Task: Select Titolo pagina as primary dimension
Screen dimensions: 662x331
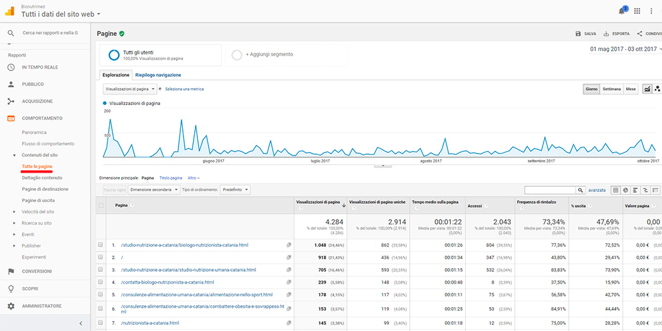Action: [171, 178]
